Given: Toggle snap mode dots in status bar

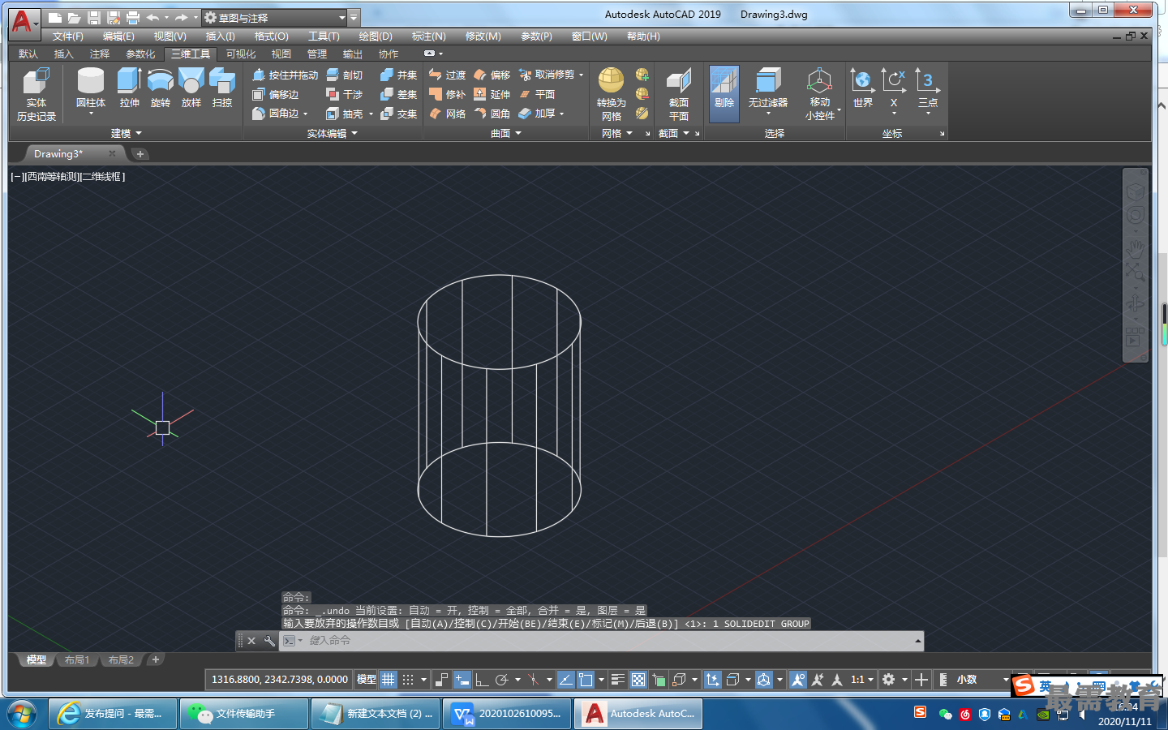Looking at the screenshot, I should tap(408, 680).
